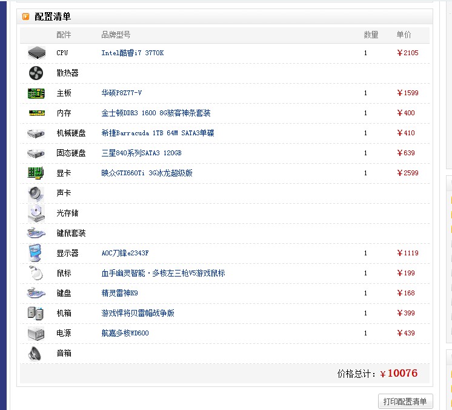The width and height of the screenshot is (452, 410).
Task: Open the Intel酷睿i7 3770K link
Action: click(x=132, y=53)
